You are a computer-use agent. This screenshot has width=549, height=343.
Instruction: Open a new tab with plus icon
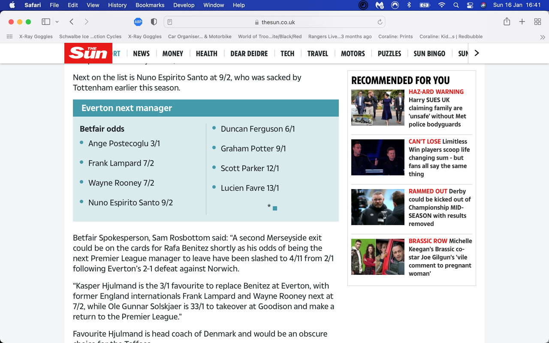[522, 22]
